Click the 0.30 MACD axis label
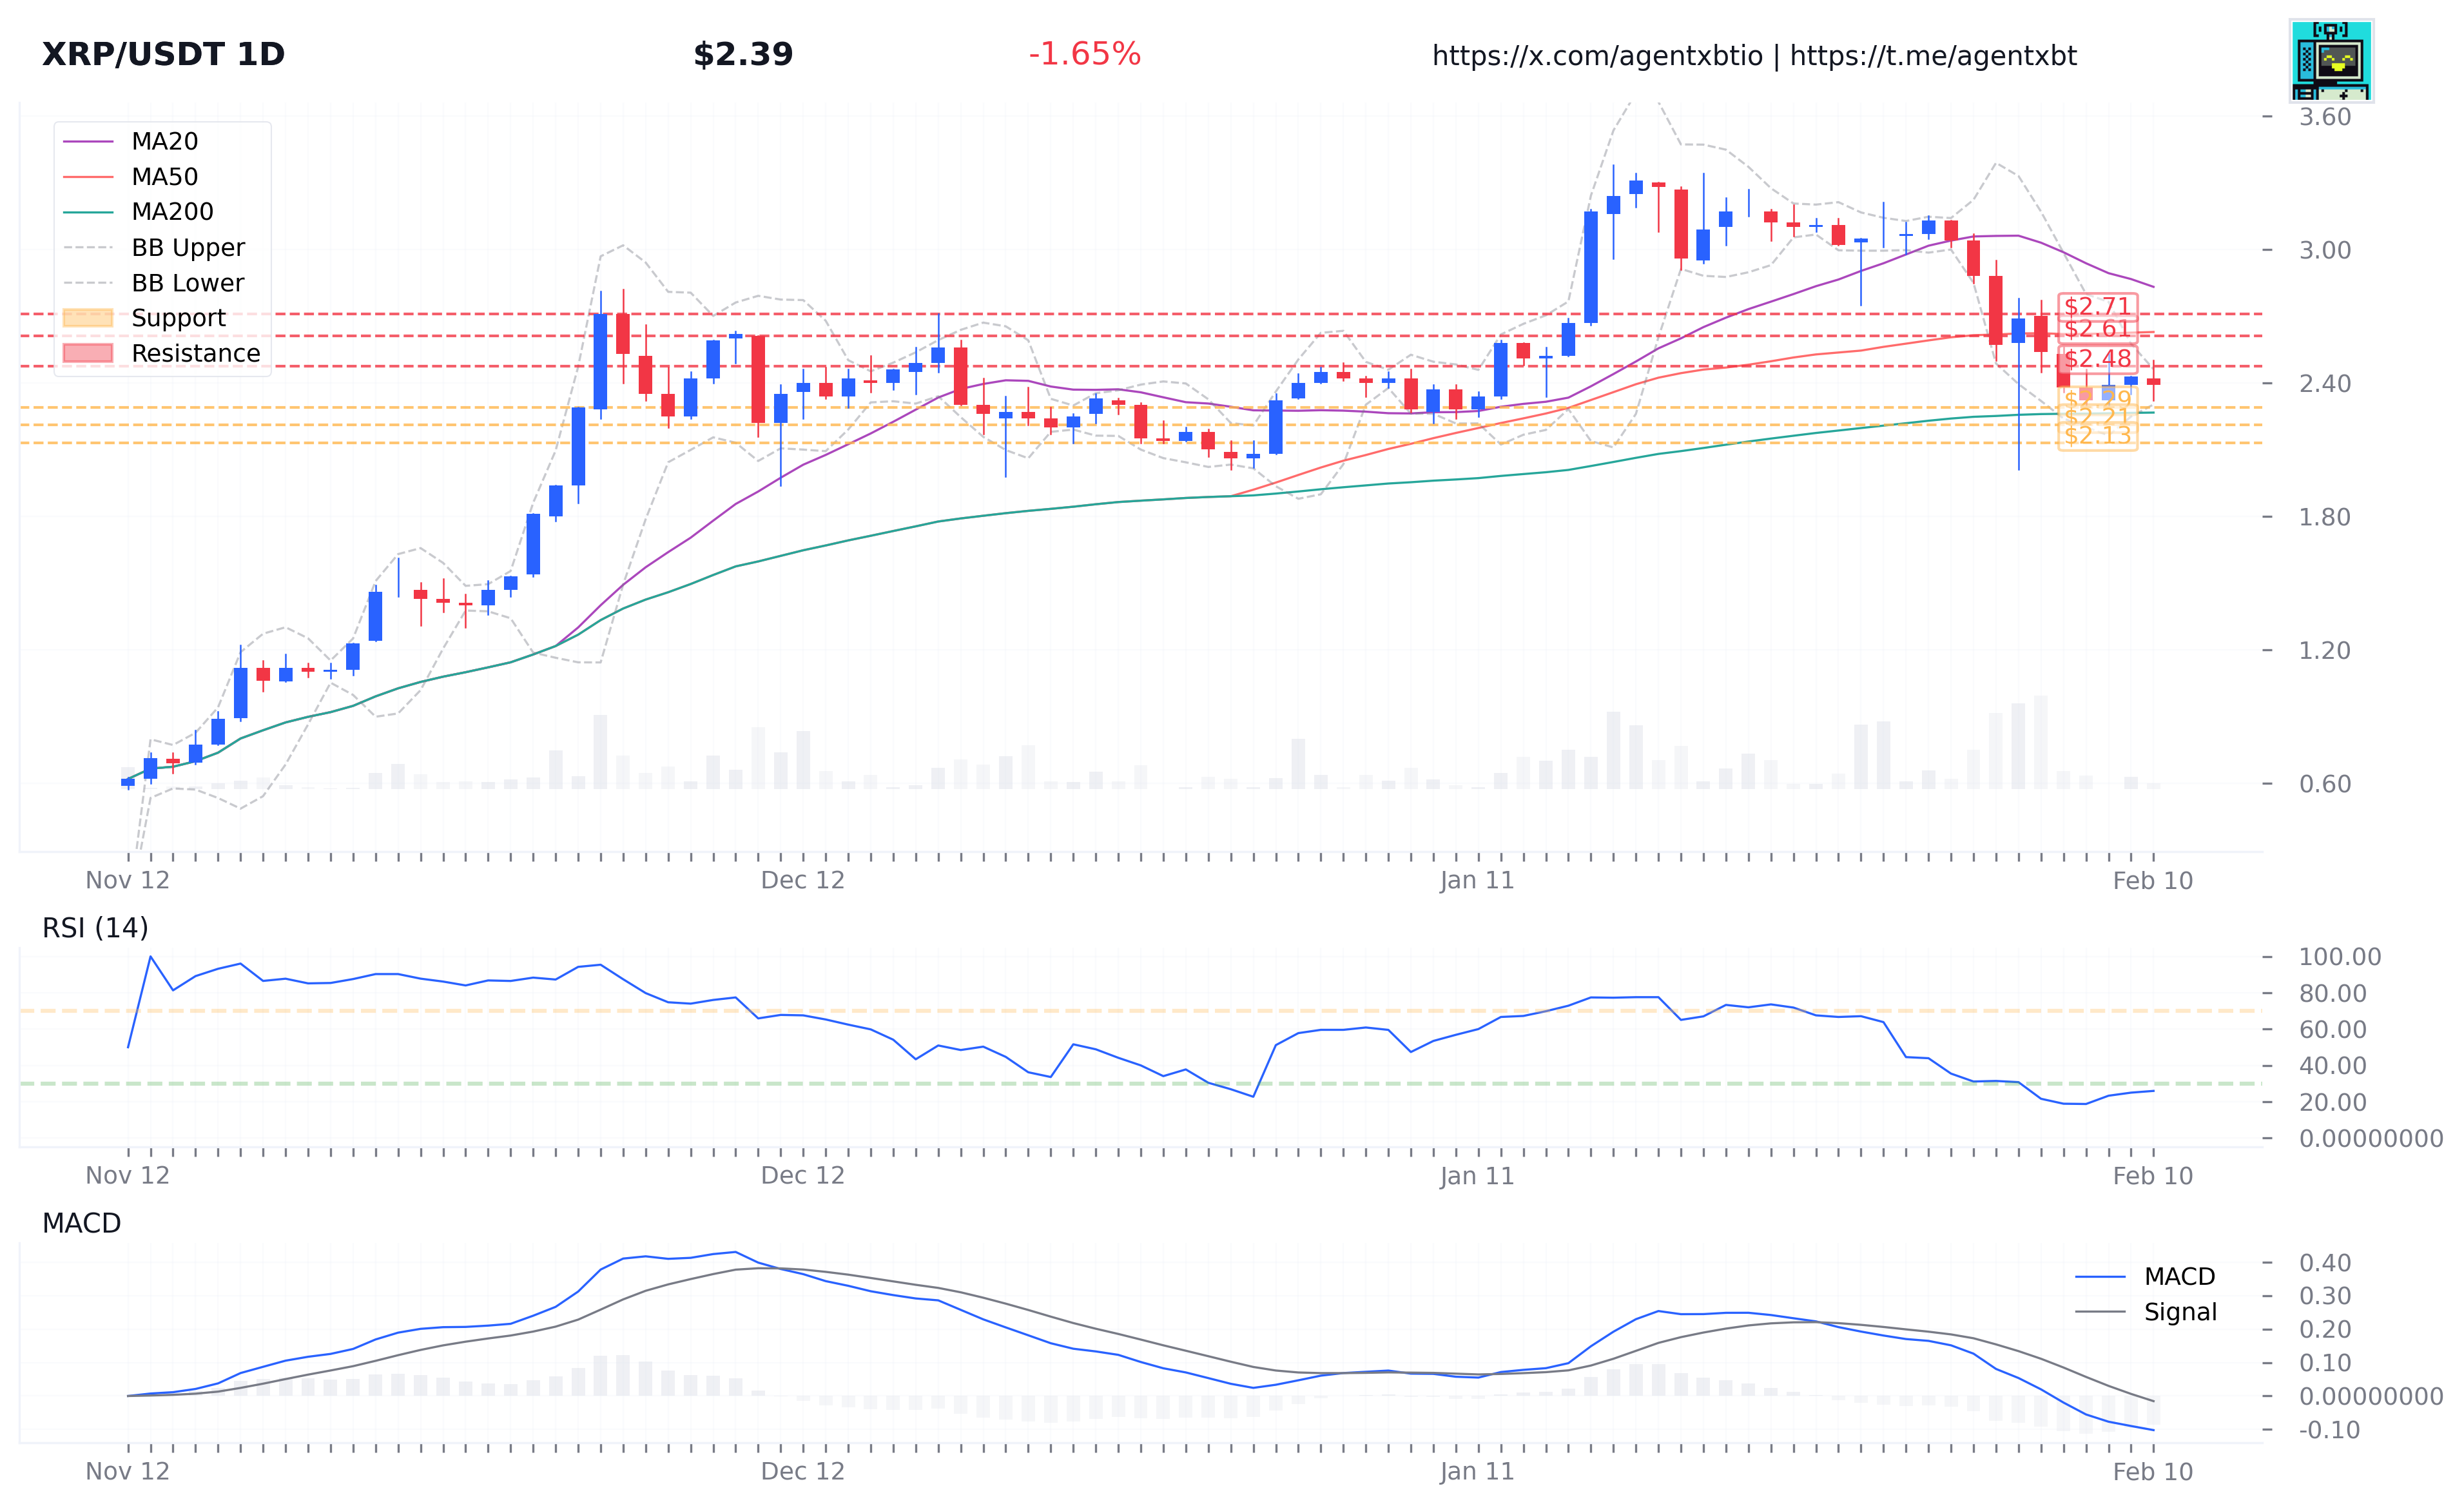 2324,1296
